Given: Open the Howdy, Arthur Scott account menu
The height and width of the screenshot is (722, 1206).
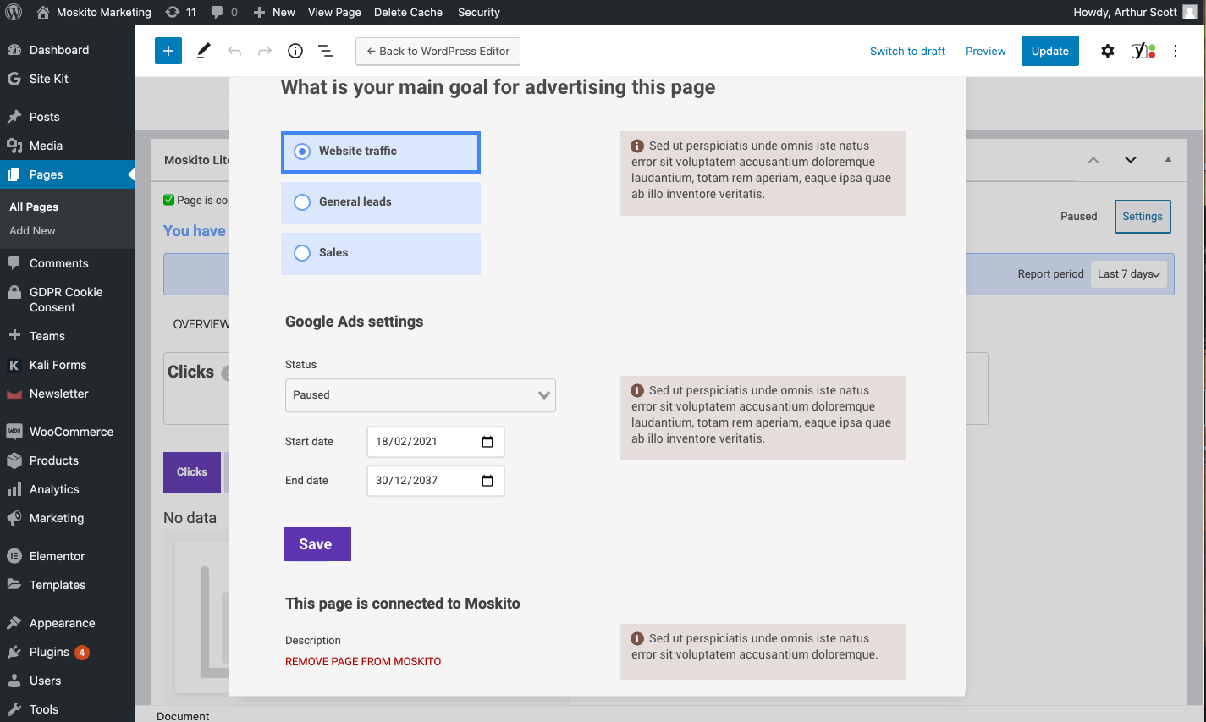Looking at the screenshot, I should click(x=1135, y=12).
